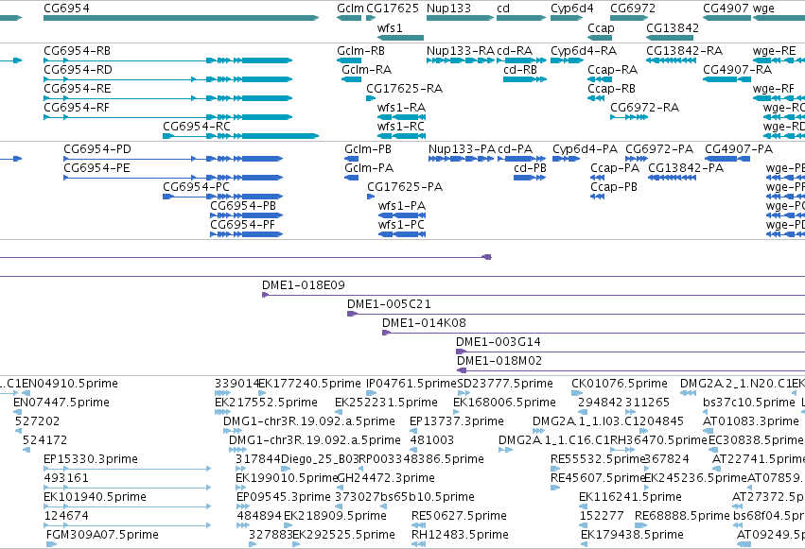Select the CG6954 gene label

[x=66, y=9]
